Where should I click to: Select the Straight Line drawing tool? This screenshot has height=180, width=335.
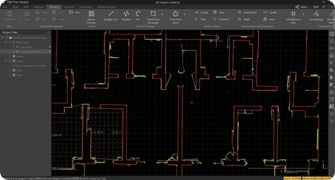pyautogui.click(x=111, y=16)
